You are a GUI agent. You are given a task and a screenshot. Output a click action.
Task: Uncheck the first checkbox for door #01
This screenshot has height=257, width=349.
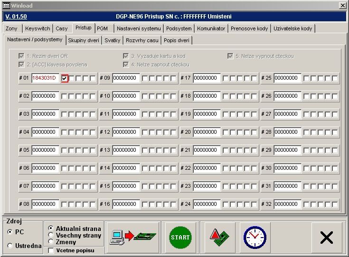pos(65,78)
